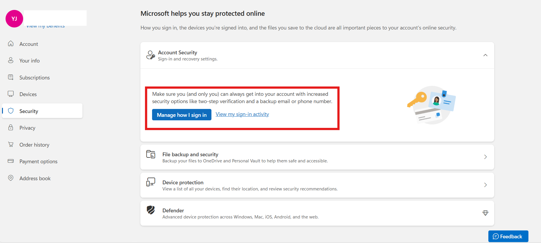541x243 pixels.
Task: Click the File backup folder icon
Action: [x=151, y=154]
